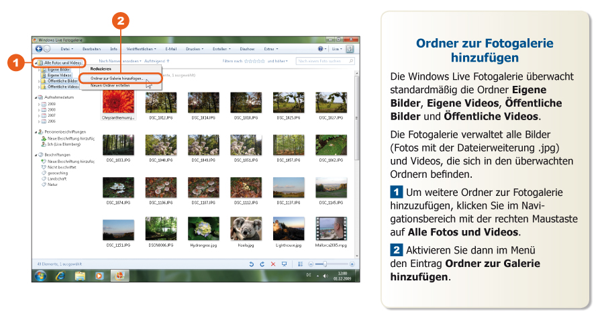604x322 pixels.
Task: Click the thumbnail zoom slider handle
Action: tap(325, 264)
